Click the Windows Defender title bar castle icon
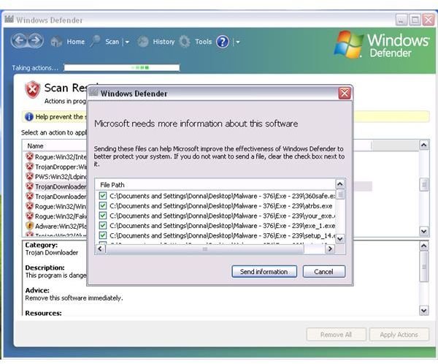This screenshot has width=438, height=364. (x=9, y=19)
